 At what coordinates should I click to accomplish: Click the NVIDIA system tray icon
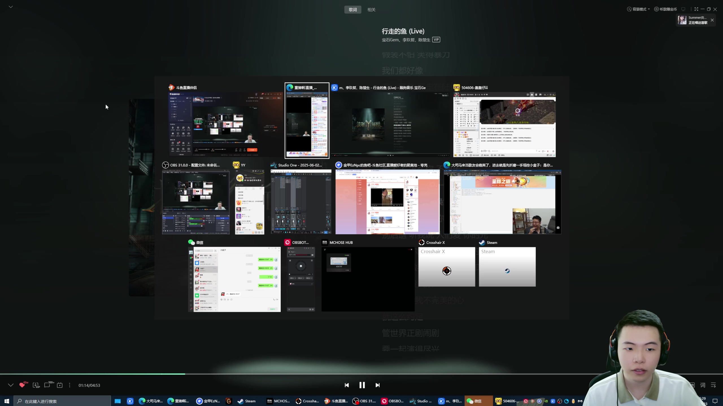point(546,401)
